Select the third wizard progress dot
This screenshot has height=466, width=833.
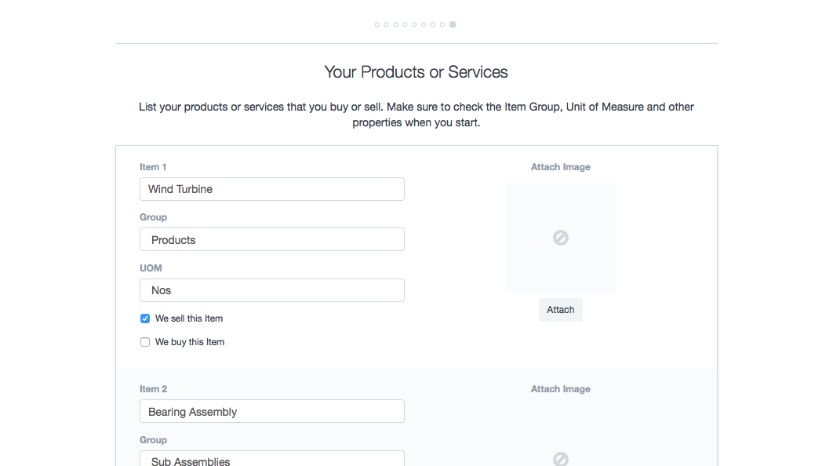395,24
